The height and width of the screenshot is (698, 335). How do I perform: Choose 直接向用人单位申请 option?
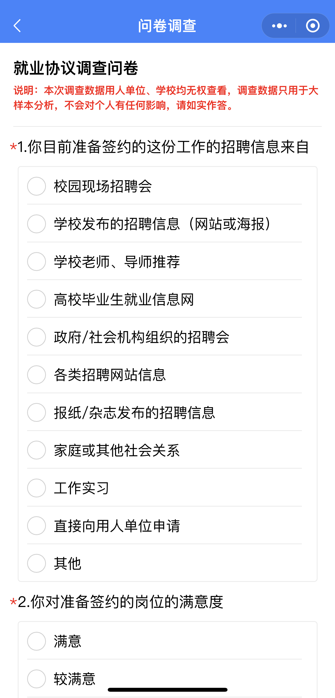[37, 526]
